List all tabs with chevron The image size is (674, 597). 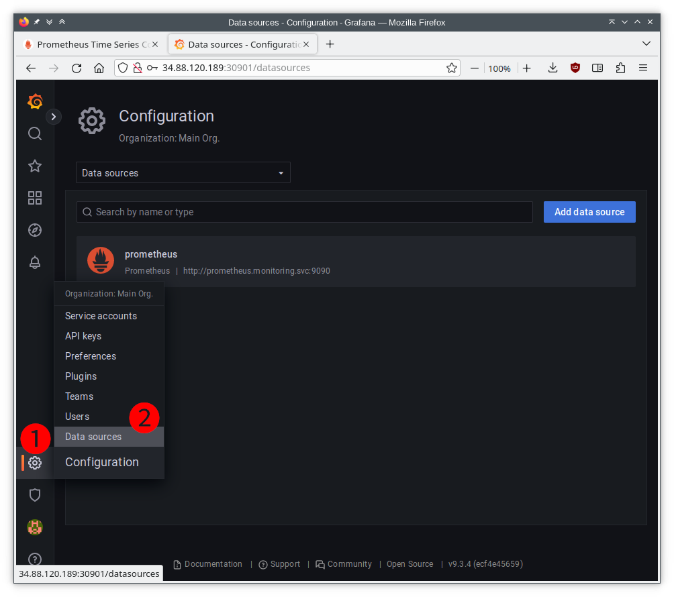646,44
